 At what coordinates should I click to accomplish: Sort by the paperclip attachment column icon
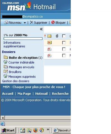(x=57, y=36)
